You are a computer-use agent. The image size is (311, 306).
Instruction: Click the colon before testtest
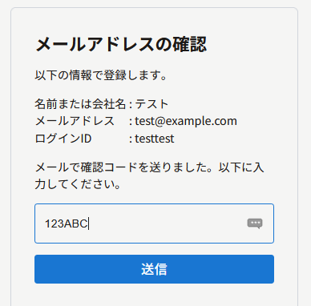click(x=131, y=139)
